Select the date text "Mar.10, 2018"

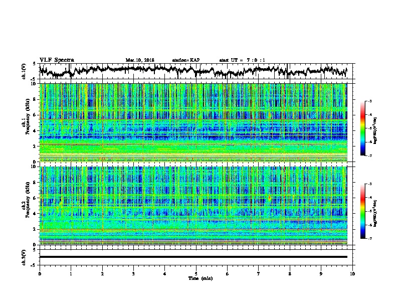[140, 60]
